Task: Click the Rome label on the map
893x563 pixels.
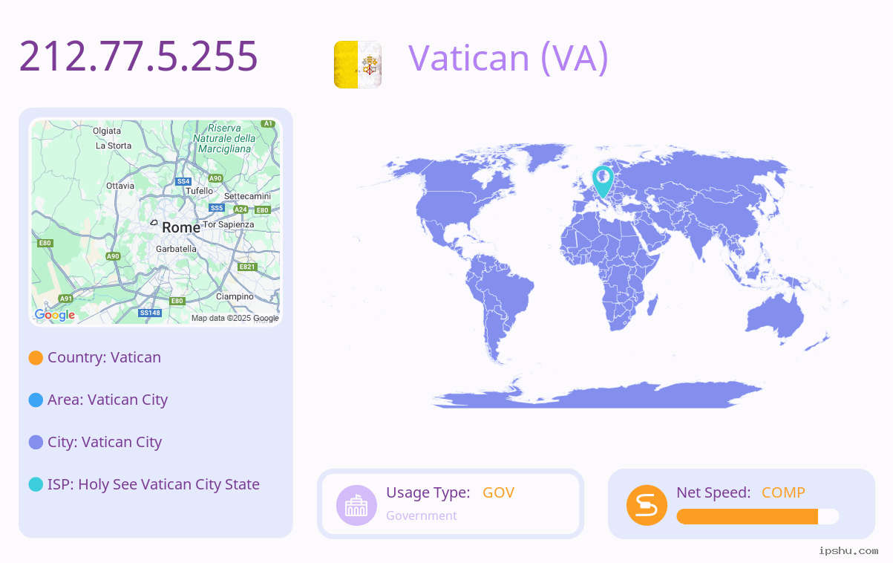Action: (181, 227)
